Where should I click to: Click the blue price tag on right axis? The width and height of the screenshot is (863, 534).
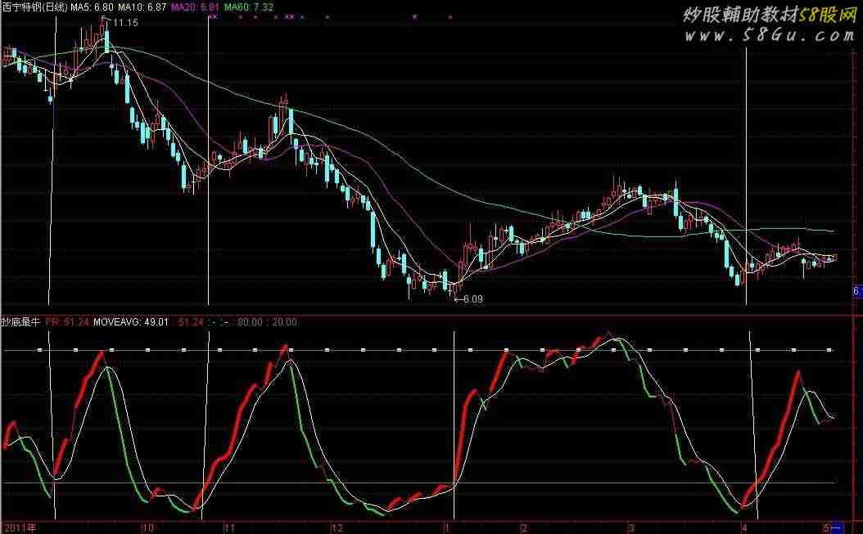(x=857, y=291)
